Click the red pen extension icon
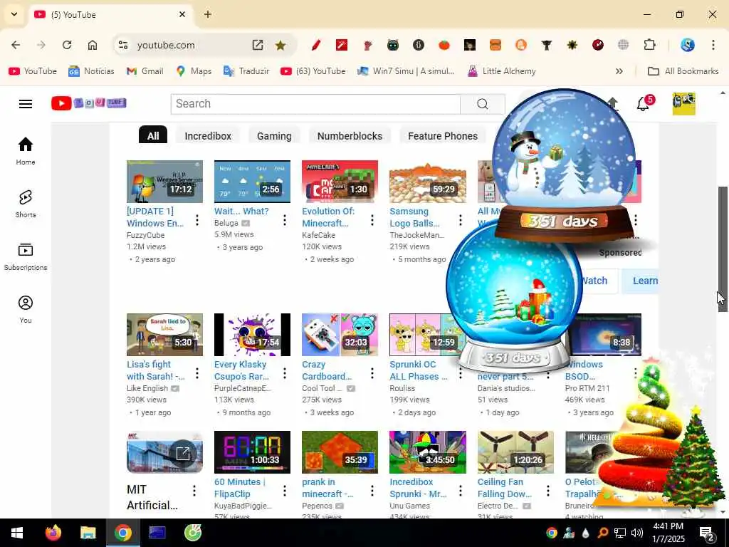Viewport: 729px width, 547px height. coord(316,45)
